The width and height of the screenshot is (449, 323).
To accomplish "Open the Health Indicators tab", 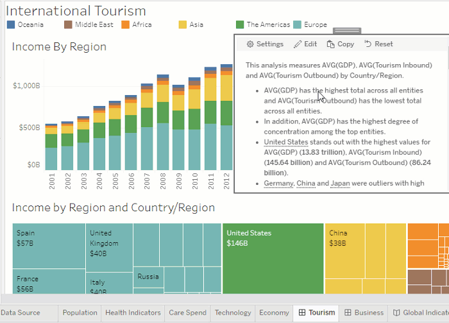I will tap(133, 313).
